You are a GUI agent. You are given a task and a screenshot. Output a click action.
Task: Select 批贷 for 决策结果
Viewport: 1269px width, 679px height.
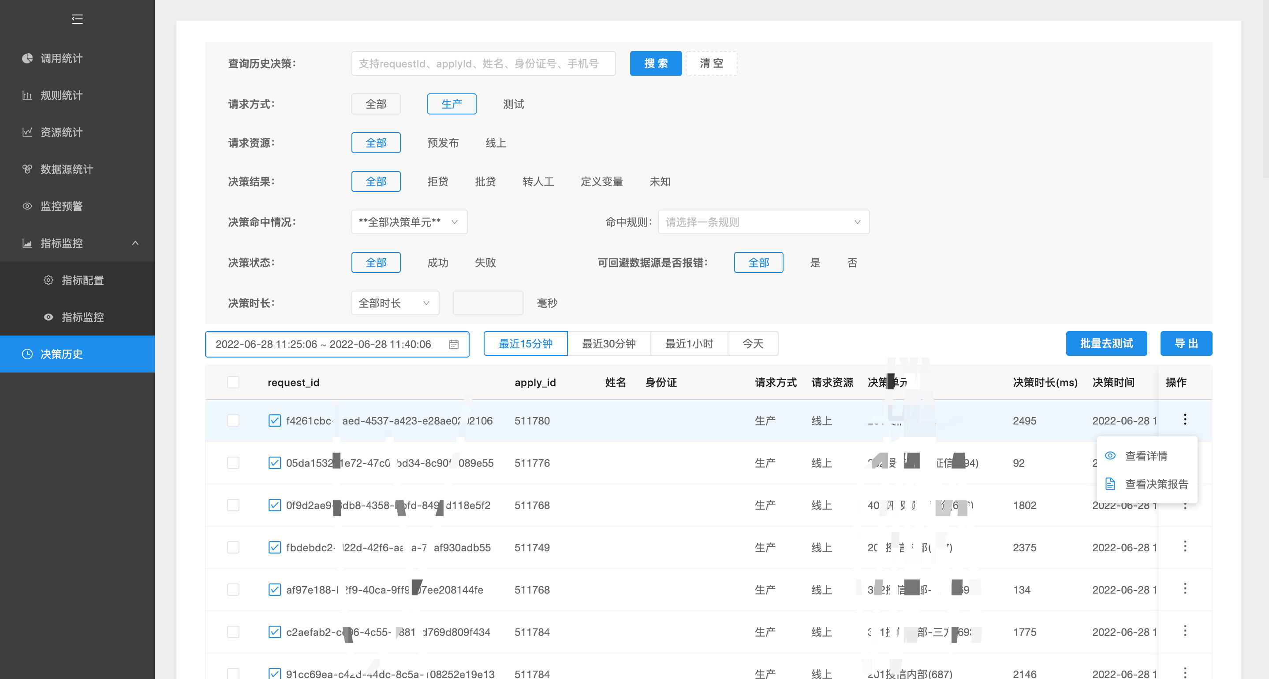(x=485, y=181)
